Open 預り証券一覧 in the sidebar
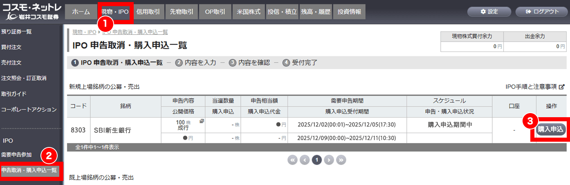 pos(16,31)
